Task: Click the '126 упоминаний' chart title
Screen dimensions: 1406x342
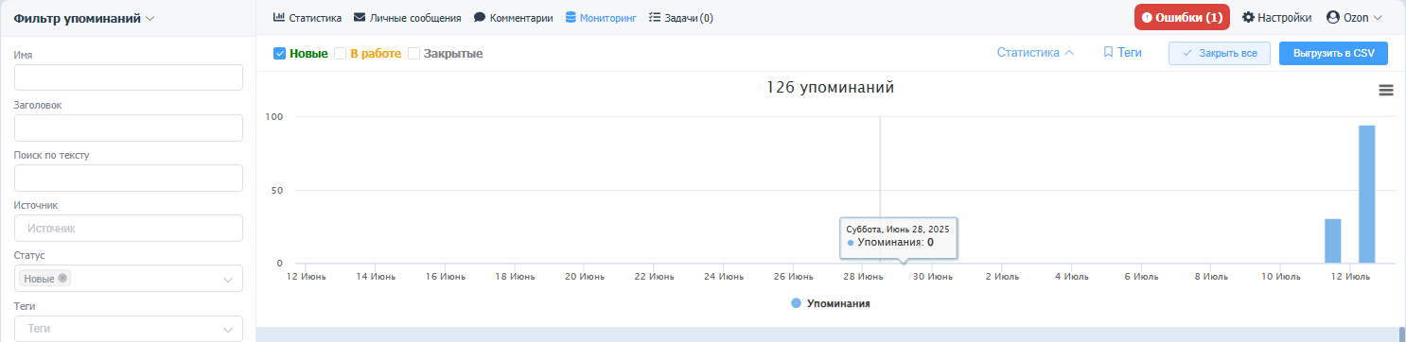Action: (831, 88)
